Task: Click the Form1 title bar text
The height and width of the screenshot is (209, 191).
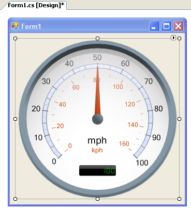Action: point(31,26)
